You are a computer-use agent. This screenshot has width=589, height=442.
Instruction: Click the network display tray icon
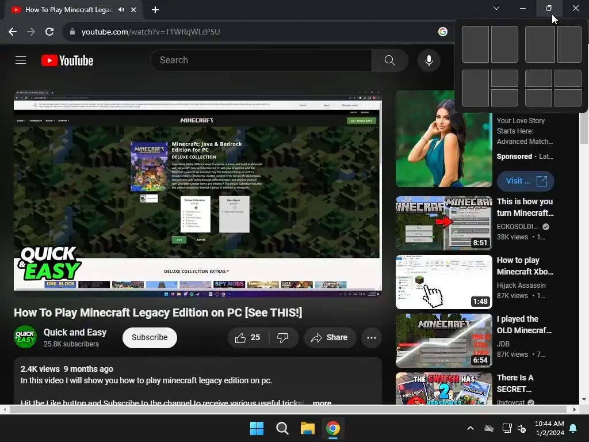[x=507, y=428]
